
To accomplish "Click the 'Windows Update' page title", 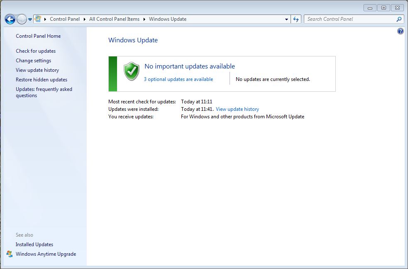I will 133,40.
